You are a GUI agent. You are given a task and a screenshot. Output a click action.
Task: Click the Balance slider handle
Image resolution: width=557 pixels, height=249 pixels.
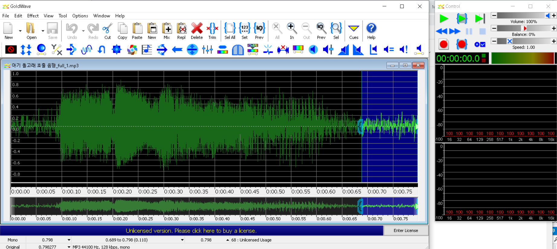pos(525,28)
